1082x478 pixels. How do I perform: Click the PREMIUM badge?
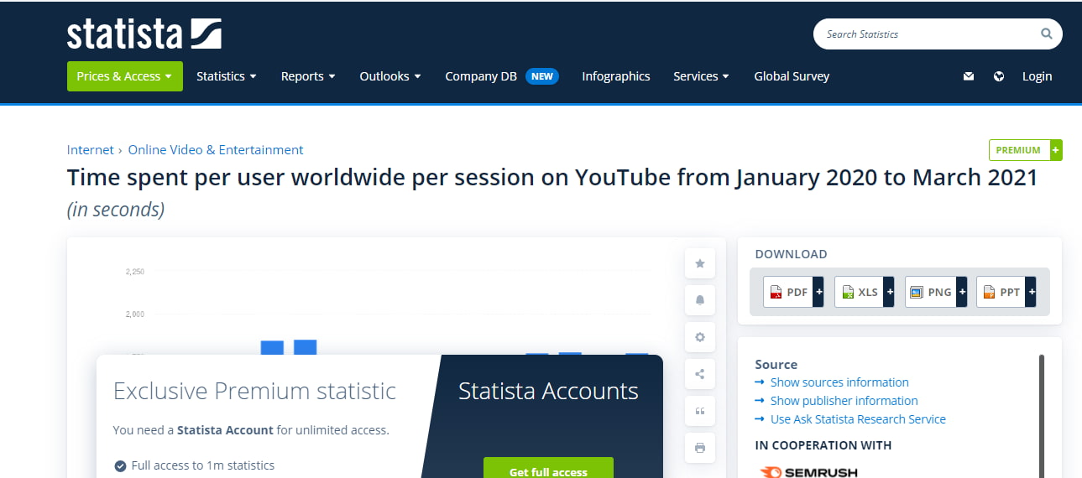1025,150
